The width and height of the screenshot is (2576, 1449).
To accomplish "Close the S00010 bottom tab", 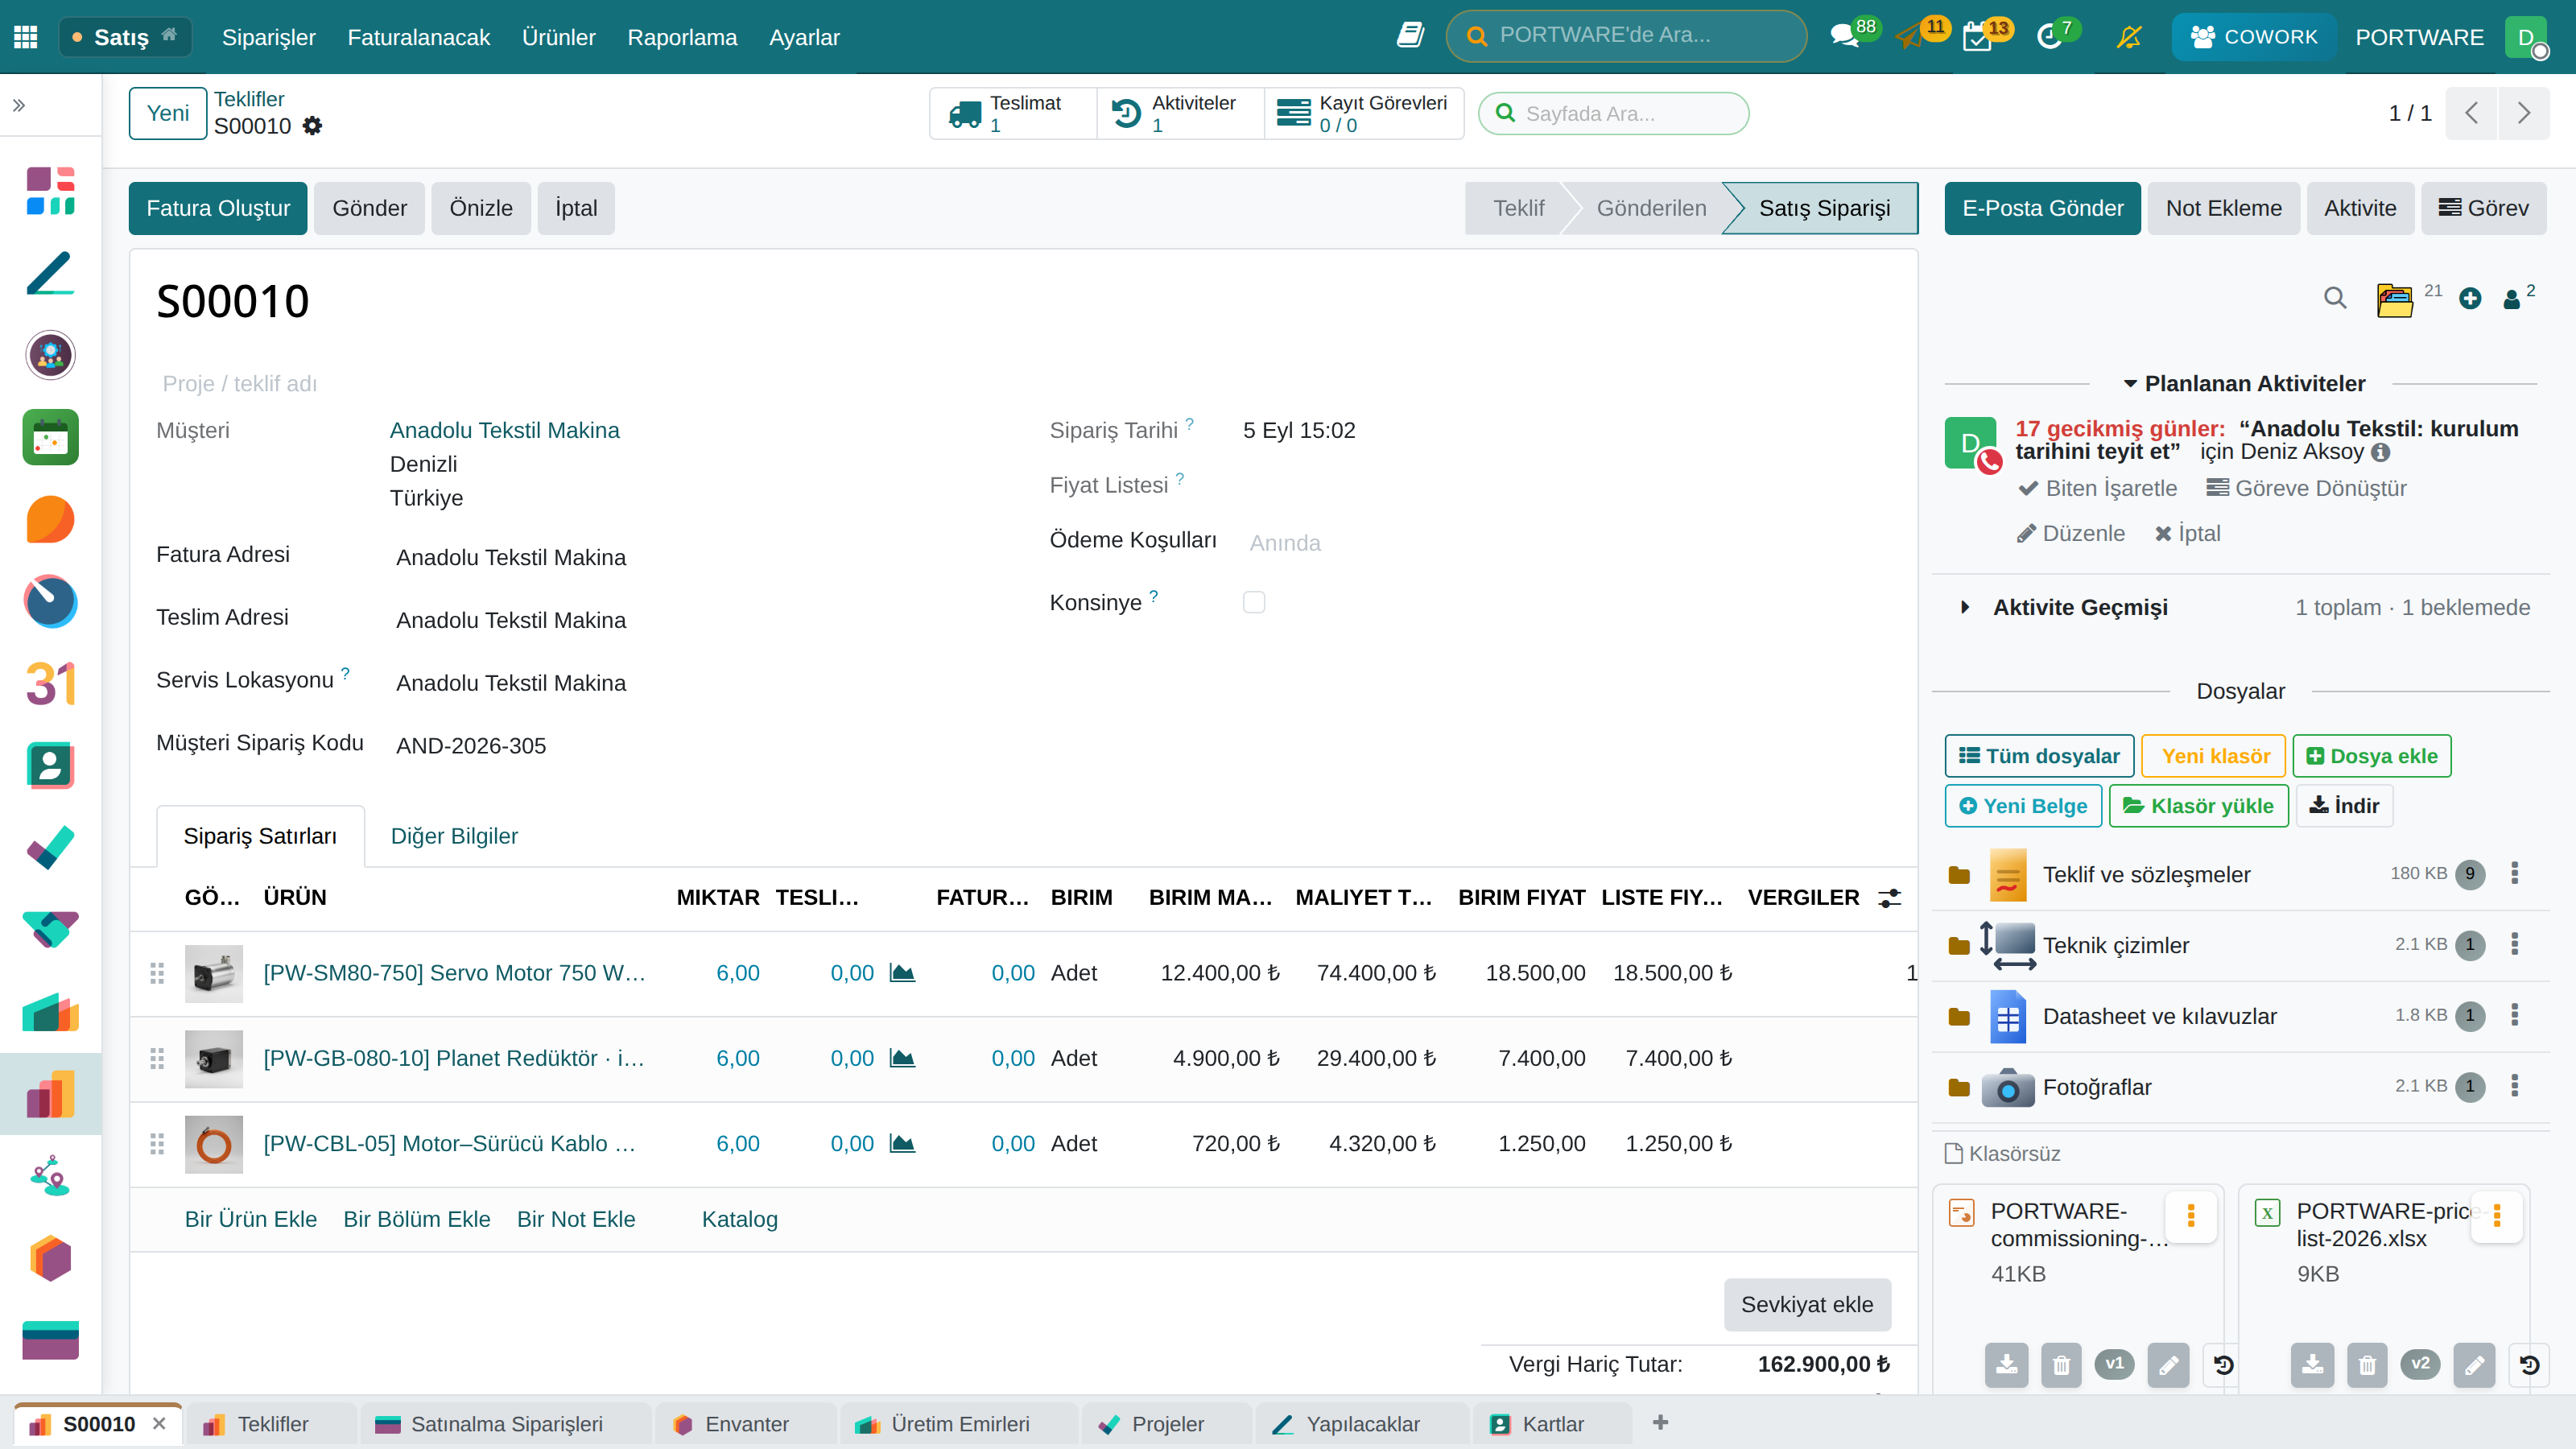I will point(159,1424).
